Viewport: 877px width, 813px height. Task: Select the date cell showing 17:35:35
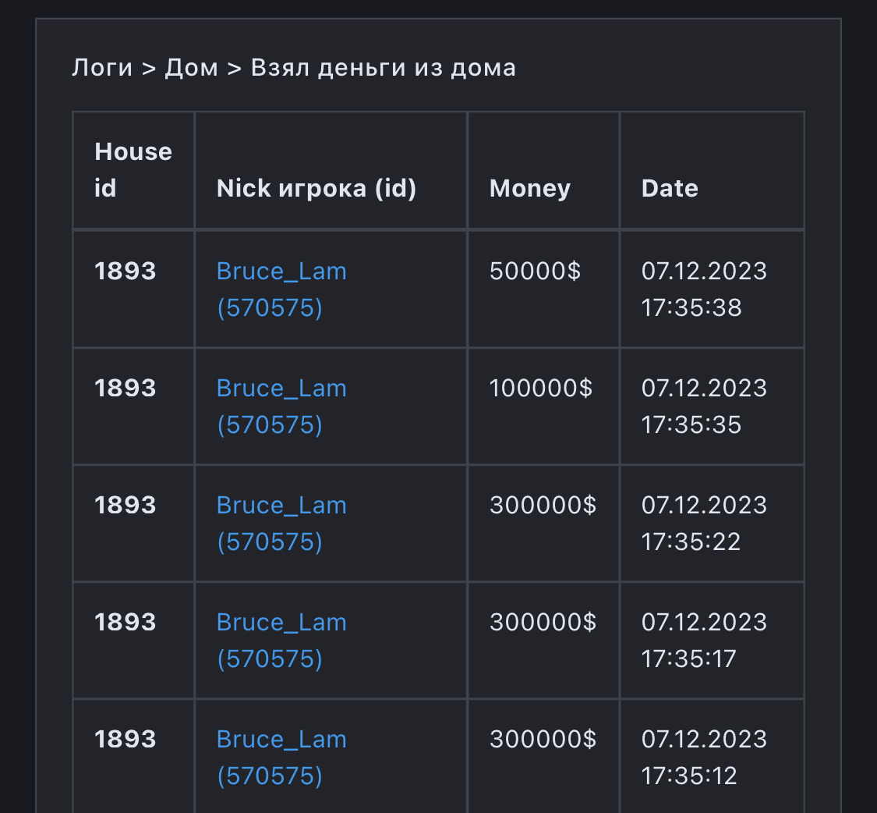[x=704, y=406]
